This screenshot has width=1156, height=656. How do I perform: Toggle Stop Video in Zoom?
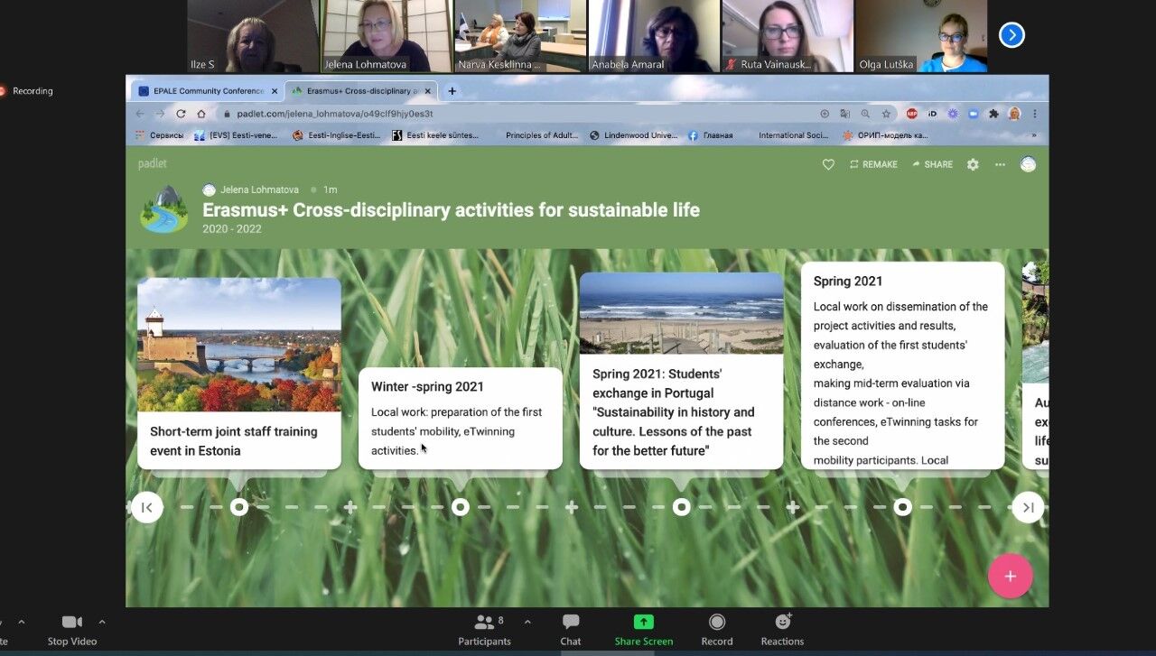pos(71,630)
